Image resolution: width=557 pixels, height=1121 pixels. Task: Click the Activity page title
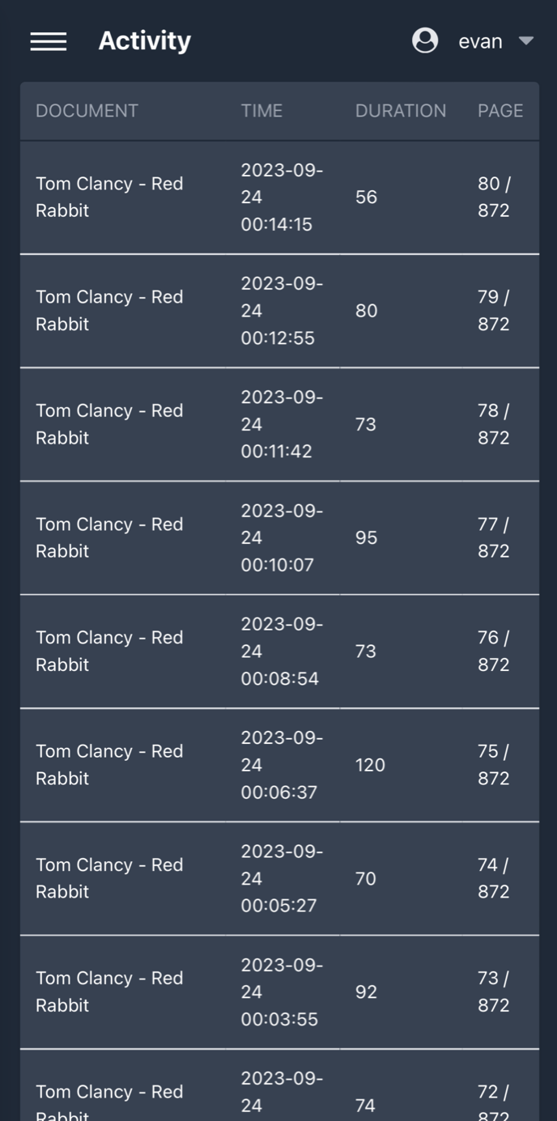pos(145,40)
